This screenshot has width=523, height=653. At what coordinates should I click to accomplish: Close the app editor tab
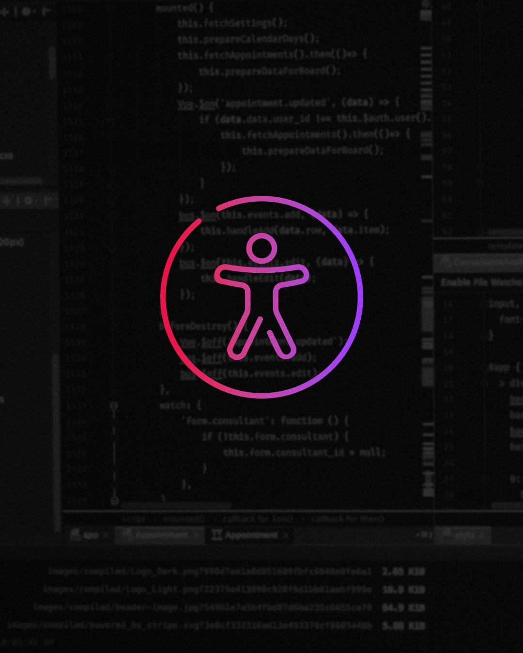pyautogui.click(x=106, y=535)
